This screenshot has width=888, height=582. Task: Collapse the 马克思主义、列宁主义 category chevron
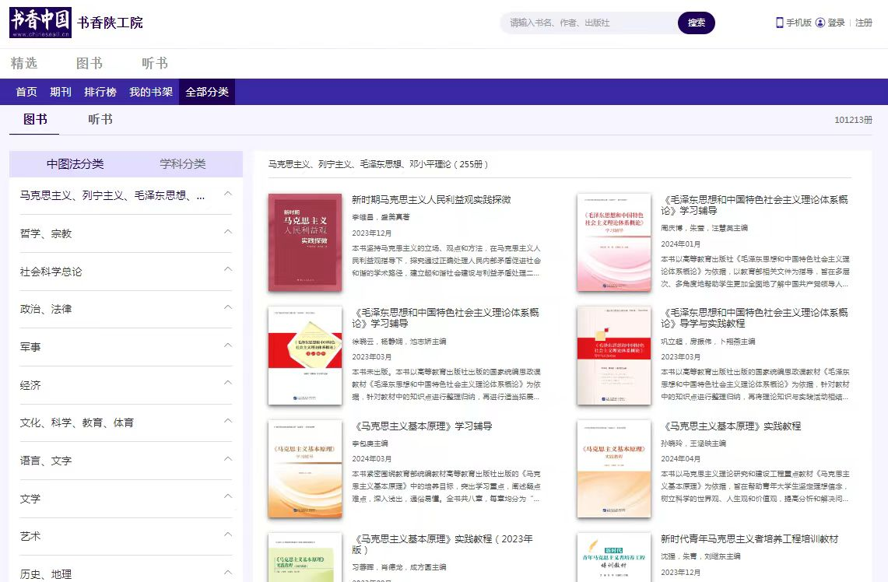pos(228,194)
